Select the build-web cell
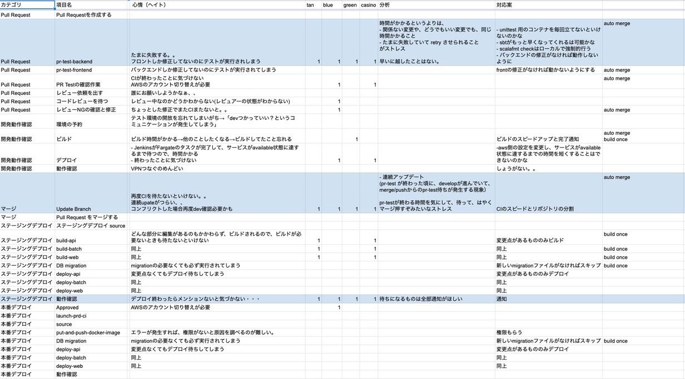The width and height of the screenshot is (685, 379). [92, 257]
